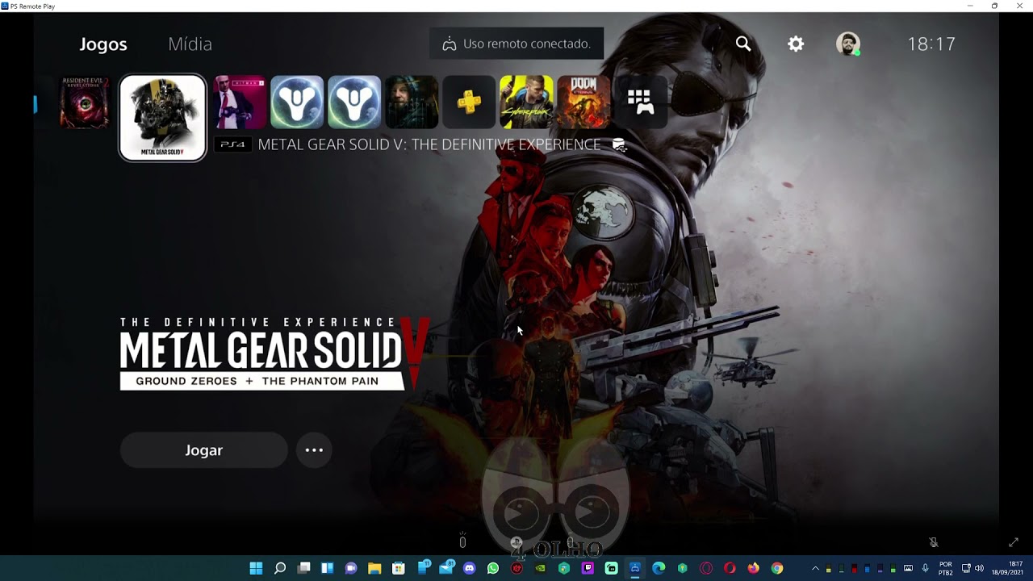This screenshot has width=1033, height=581.
Task: Click the Jogar button
Action: point(203,450)
